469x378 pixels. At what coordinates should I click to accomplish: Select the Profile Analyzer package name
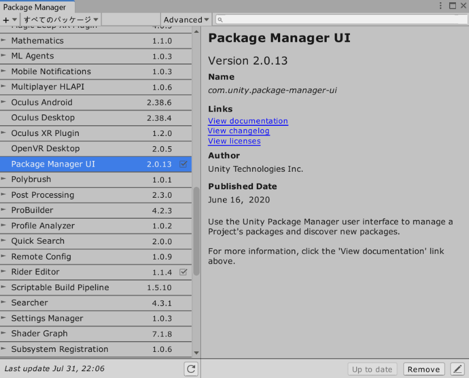click(43, 226)
